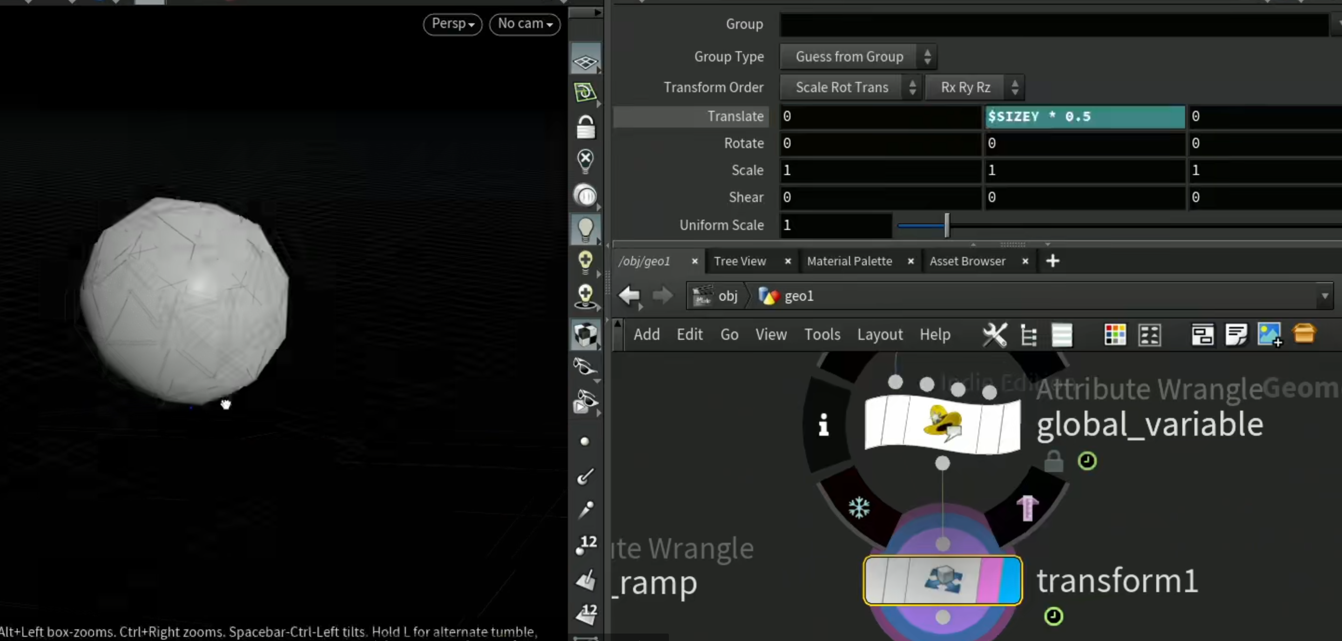1342x641 pixels.
Task: Toggle the viewport lock camera padlock
Action: 585,127
